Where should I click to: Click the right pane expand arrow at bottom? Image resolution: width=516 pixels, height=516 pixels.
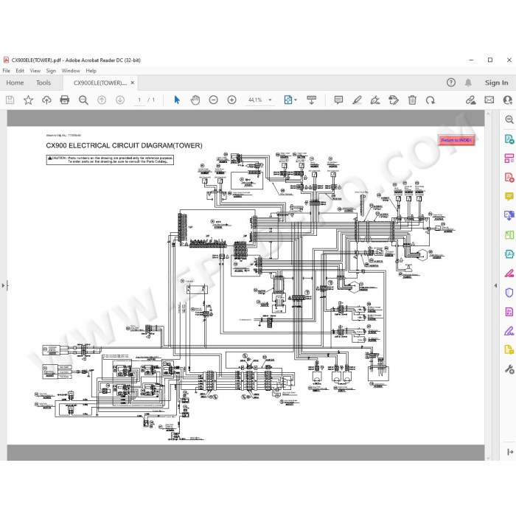coord(510,452)
